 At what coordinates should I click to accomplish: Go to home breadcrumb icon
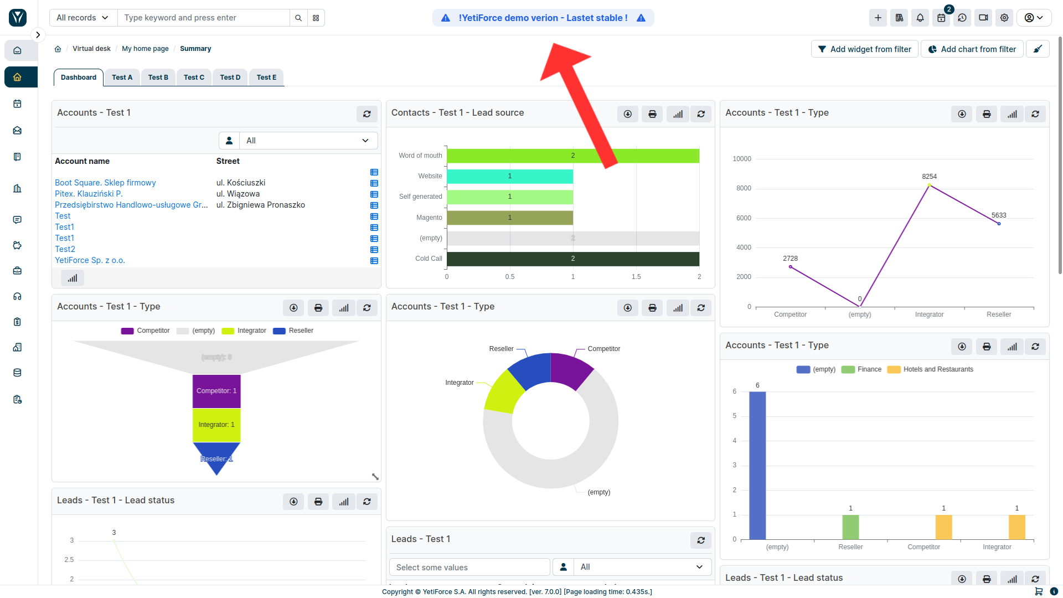(x=58, y=49)
